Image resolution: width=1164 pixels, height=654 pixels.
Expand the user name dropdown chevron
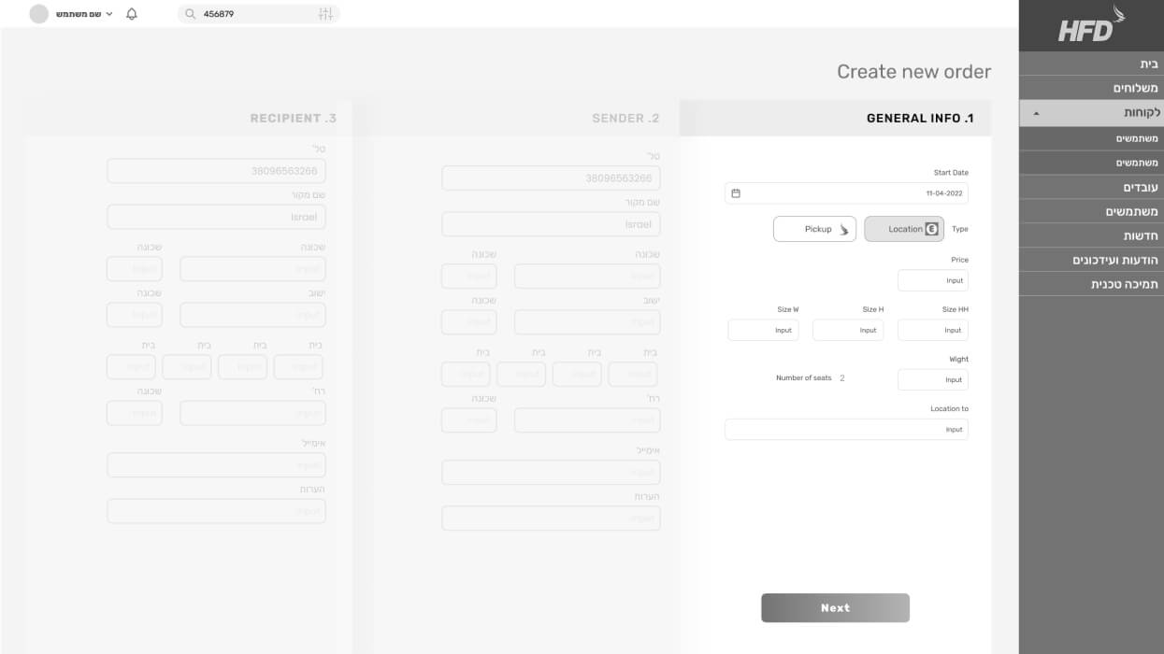tap(109, 14)
